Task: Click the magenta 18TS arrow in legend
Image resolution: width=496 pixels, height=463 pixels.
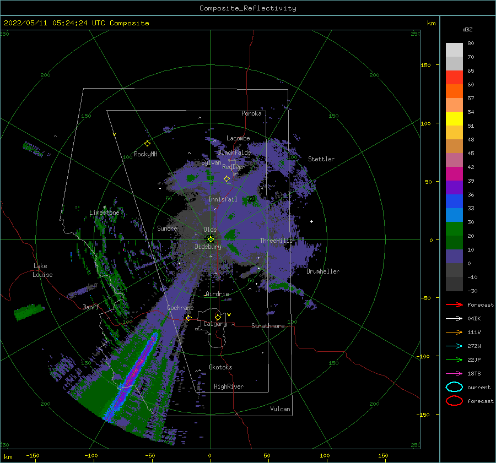Action: [x=454, y=374]
